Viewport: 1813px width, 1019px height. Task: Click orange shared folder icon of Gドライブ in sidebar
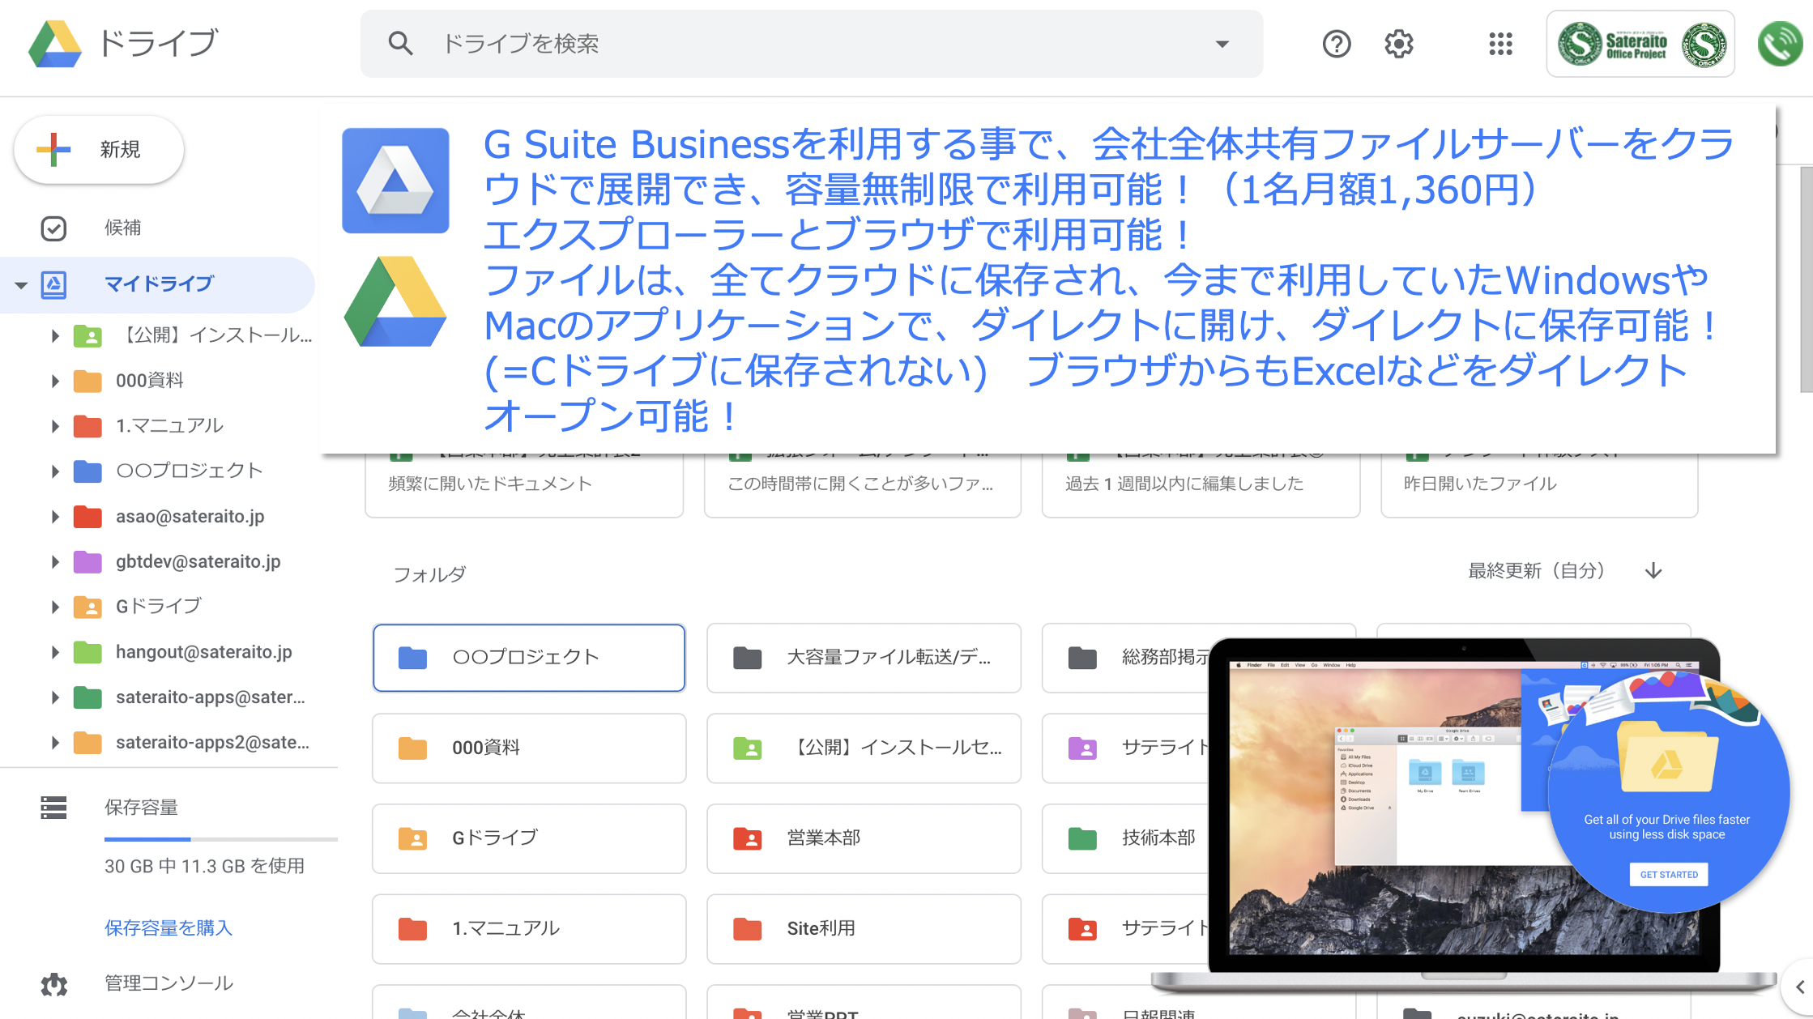point(87,607)
